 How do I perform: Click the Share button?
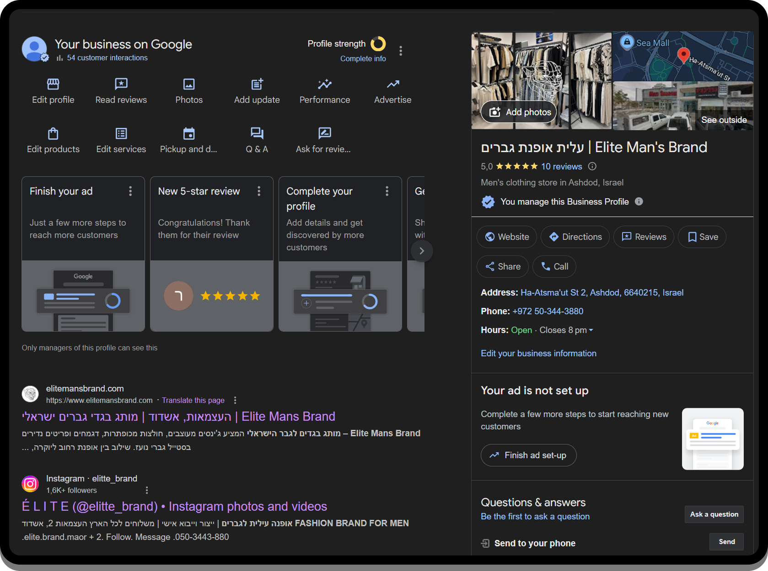click(503, 267)
